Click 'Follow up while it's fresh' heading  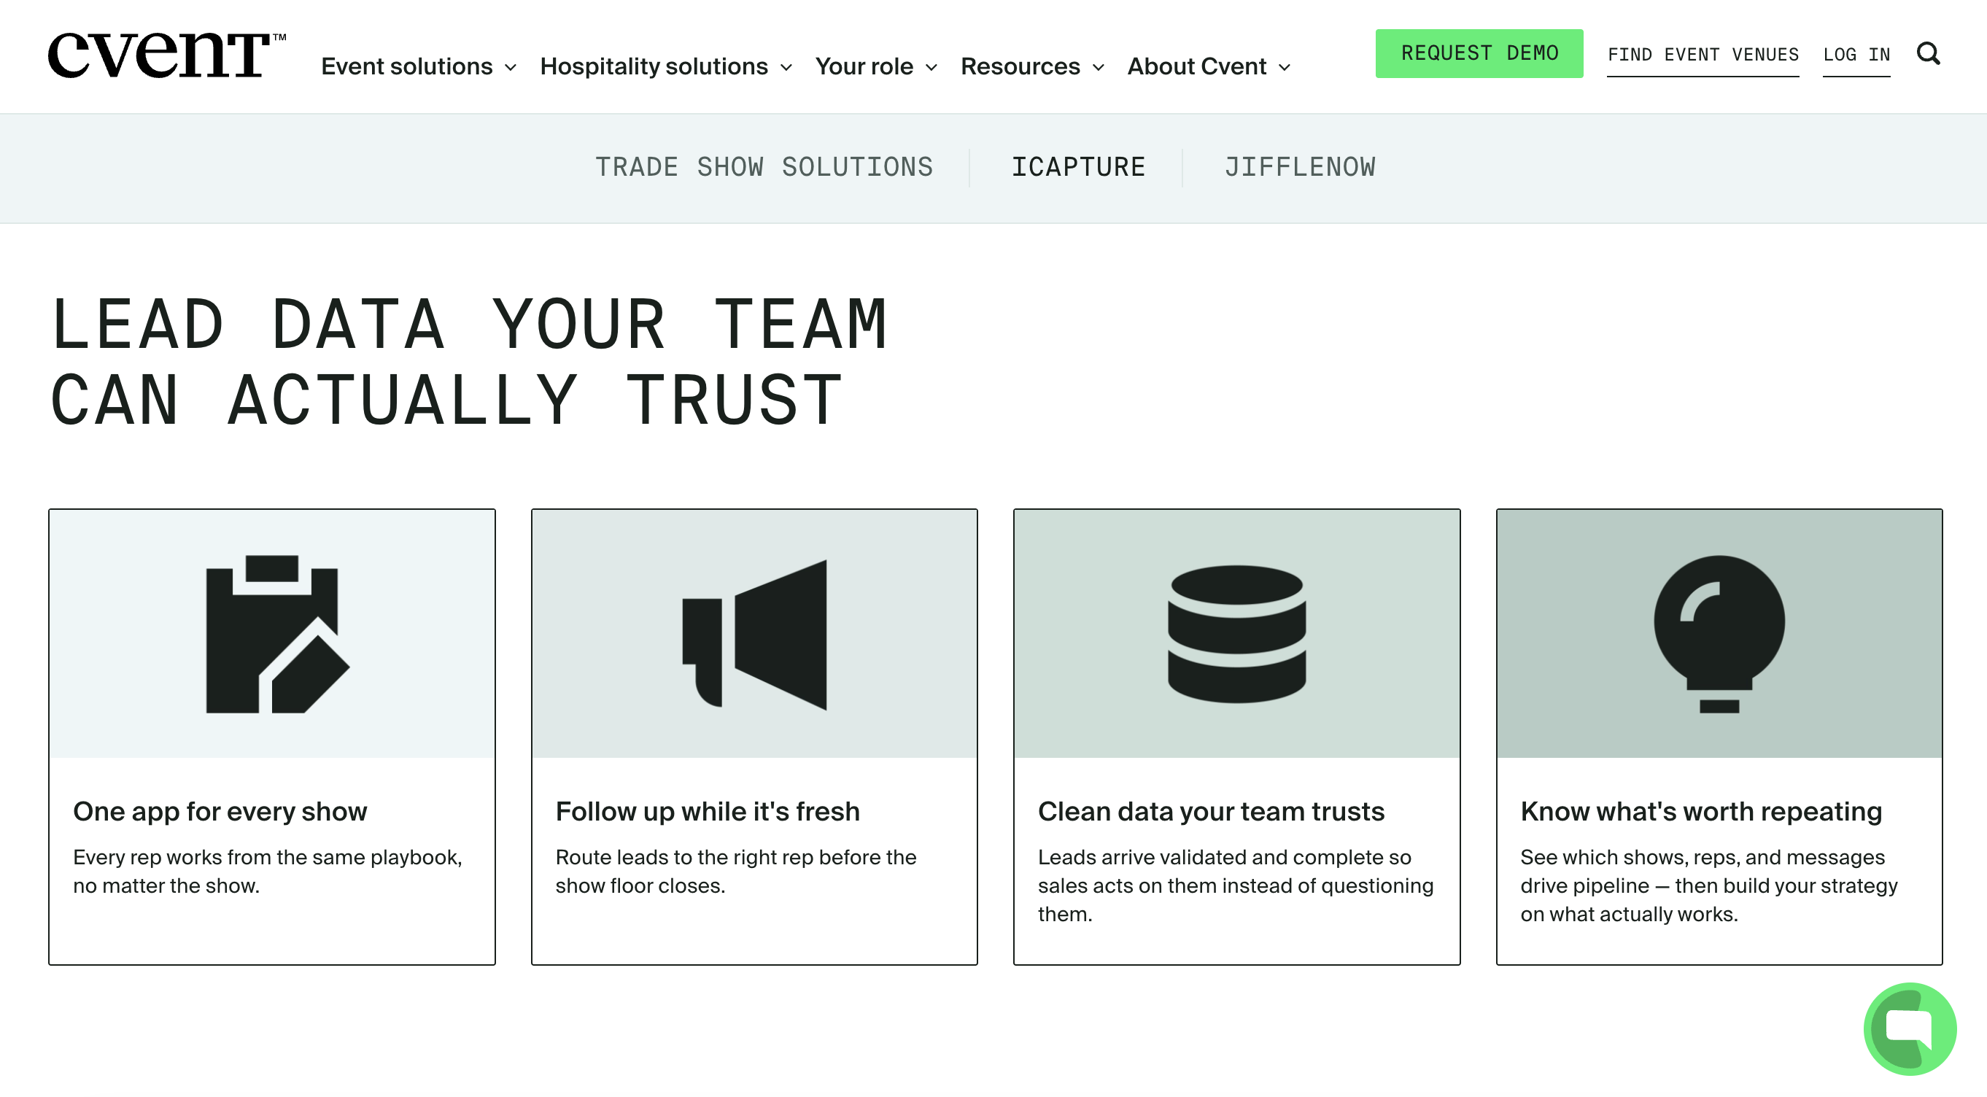708,811
